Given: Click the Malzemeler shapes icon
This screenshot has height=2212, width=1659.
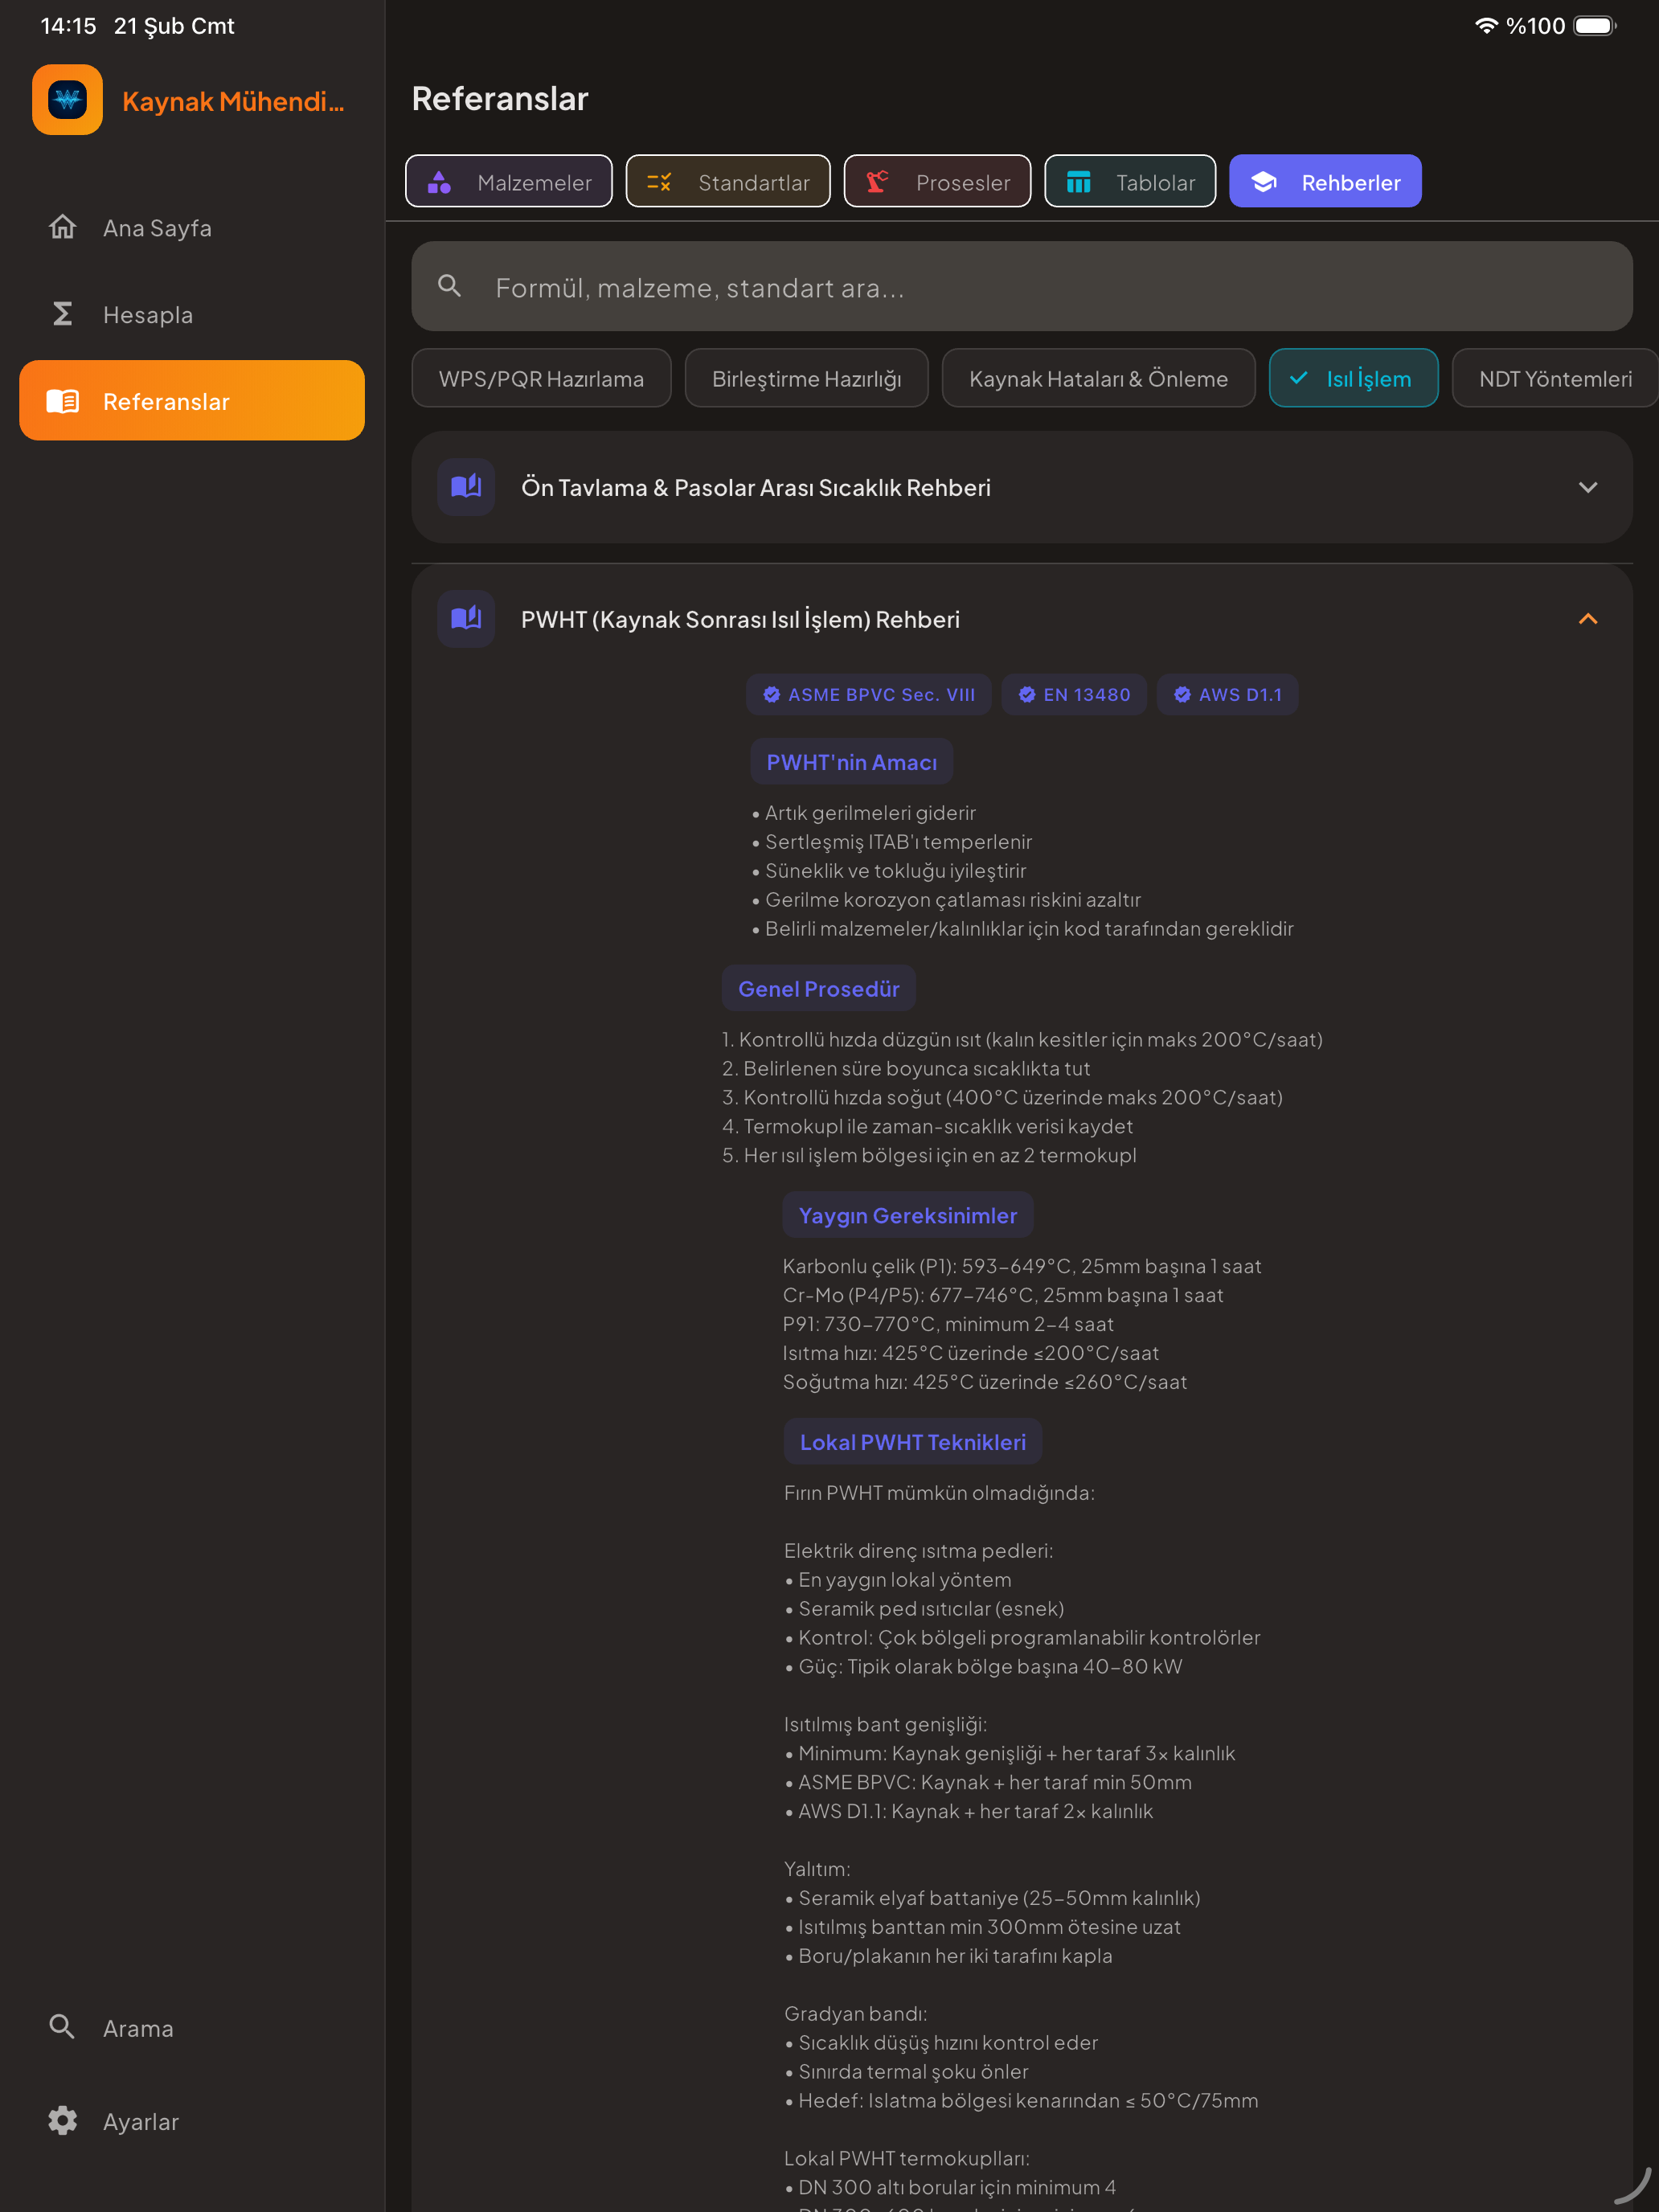Looking at the screenshot, I should [439, 182].
